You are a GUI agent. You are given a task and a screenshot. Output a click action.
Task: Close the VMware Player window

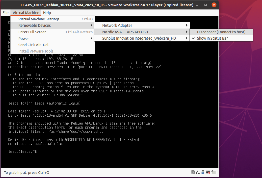[x=214, y=5]
